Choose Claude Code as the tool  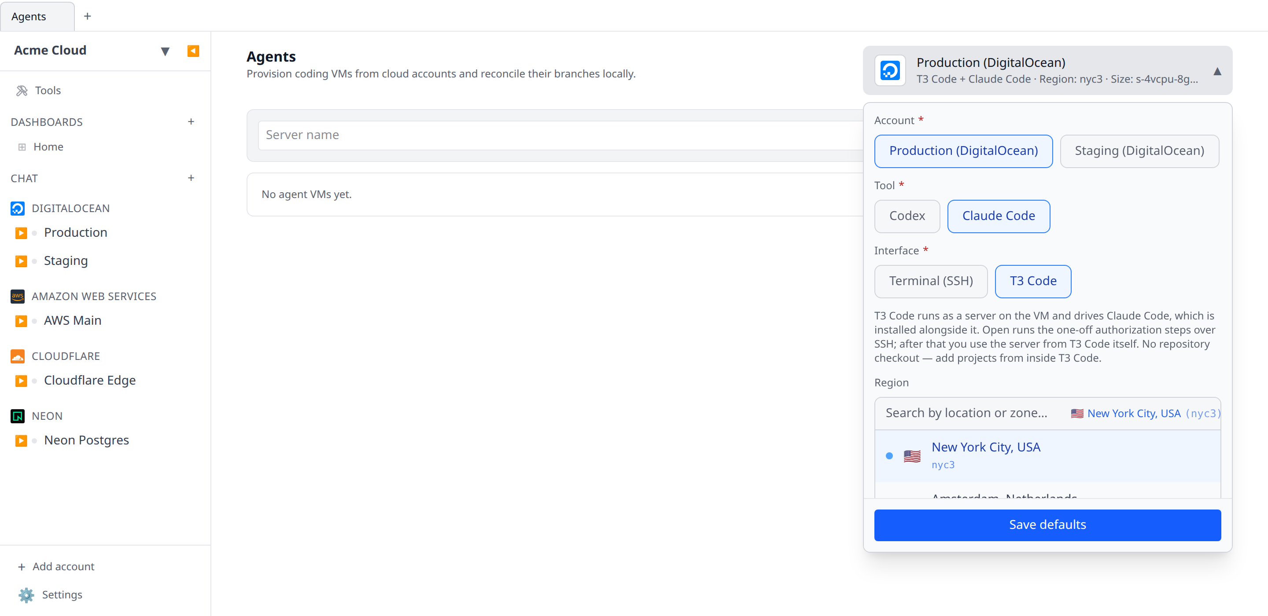tap(998, 216)
